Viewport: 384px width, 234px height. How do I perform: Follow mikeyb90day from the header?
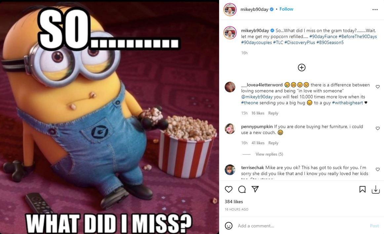click(x=286, y=9)
